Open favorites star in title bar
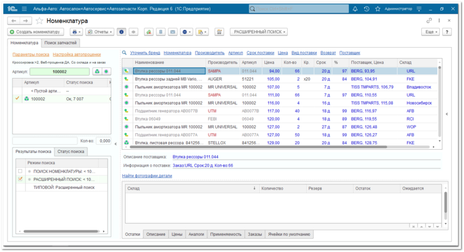This screenshot has height=252, width=464. point(377,9)
